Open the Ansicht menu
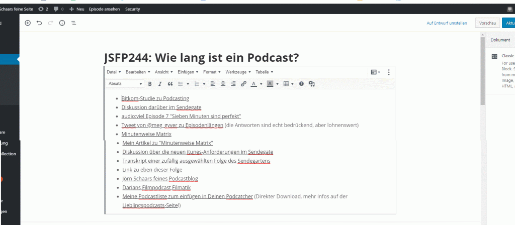This screenshot has width=515, height=225. tap(164, 72)
